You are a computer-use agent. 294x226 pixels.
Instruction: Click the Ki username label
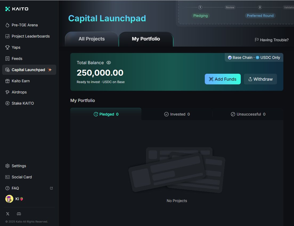(x=17, y=199)
